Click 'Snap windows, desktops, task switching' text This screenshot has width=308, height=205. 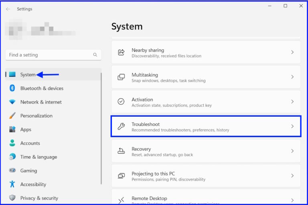pos(168,81)
